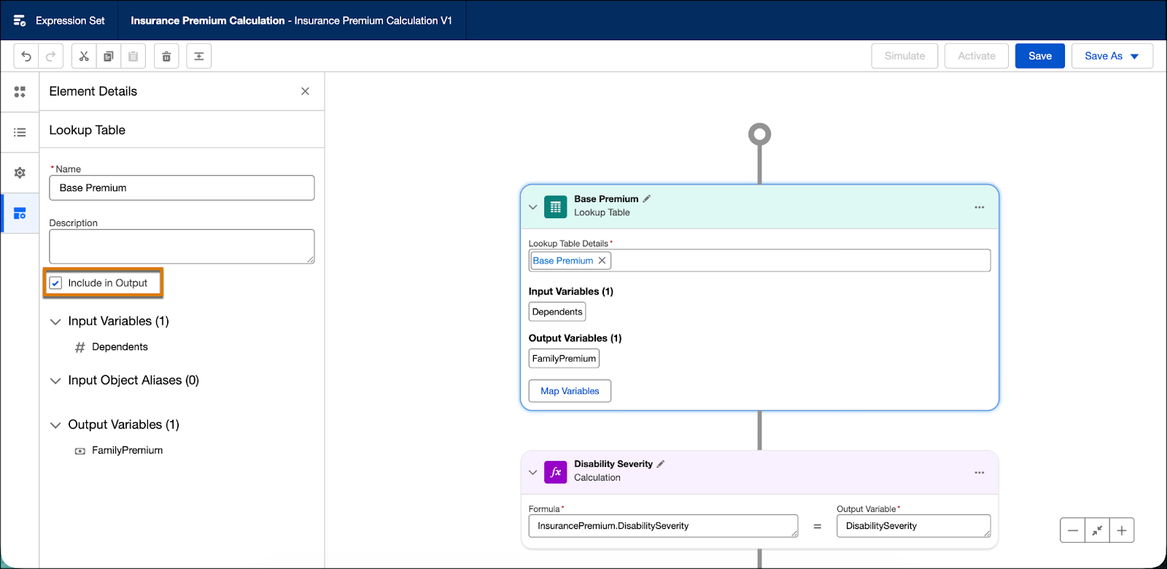This screenshot has width=1167, height=569.
Task: Select FamilyPremium in the side panel list
Action: click(127, 451)
